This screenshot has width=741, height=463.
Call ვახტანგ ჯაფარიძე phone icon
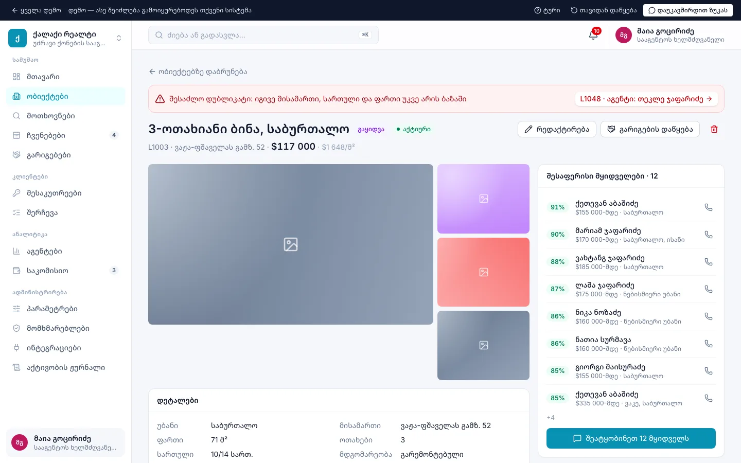click(x=709, y=262)
